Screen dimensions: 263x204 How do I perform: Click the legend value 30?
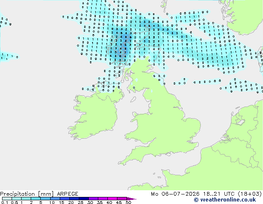[90, 202]
